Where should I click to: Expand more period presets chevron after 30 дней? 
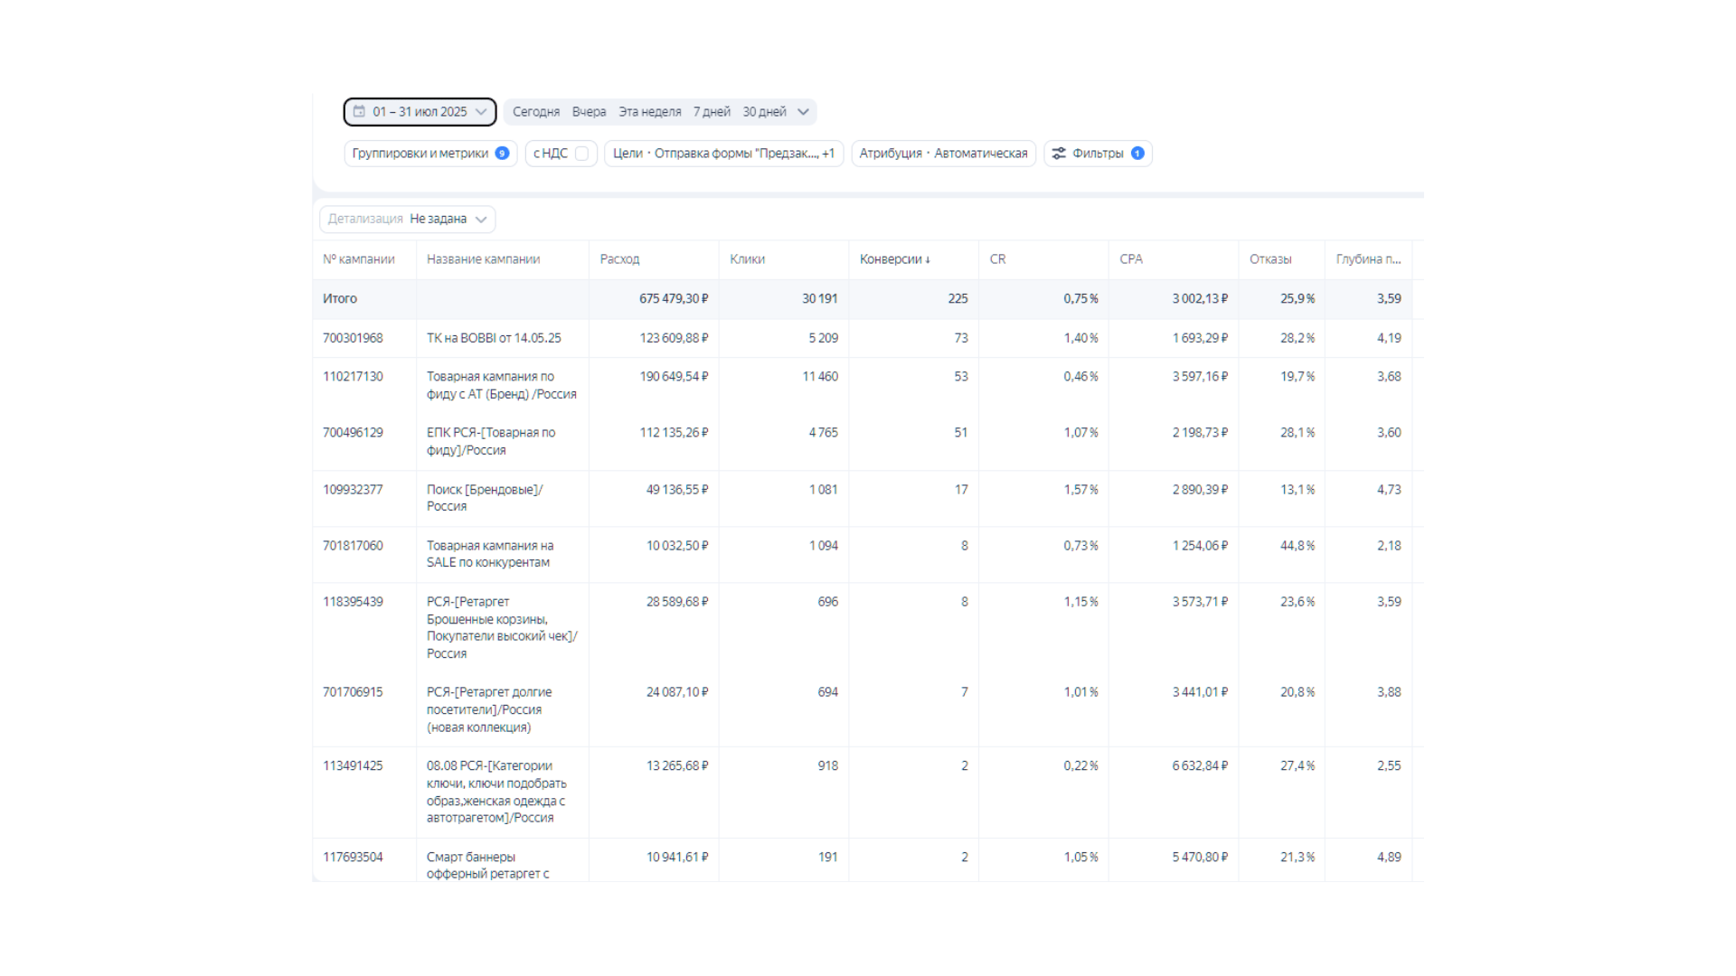(803, 112)
